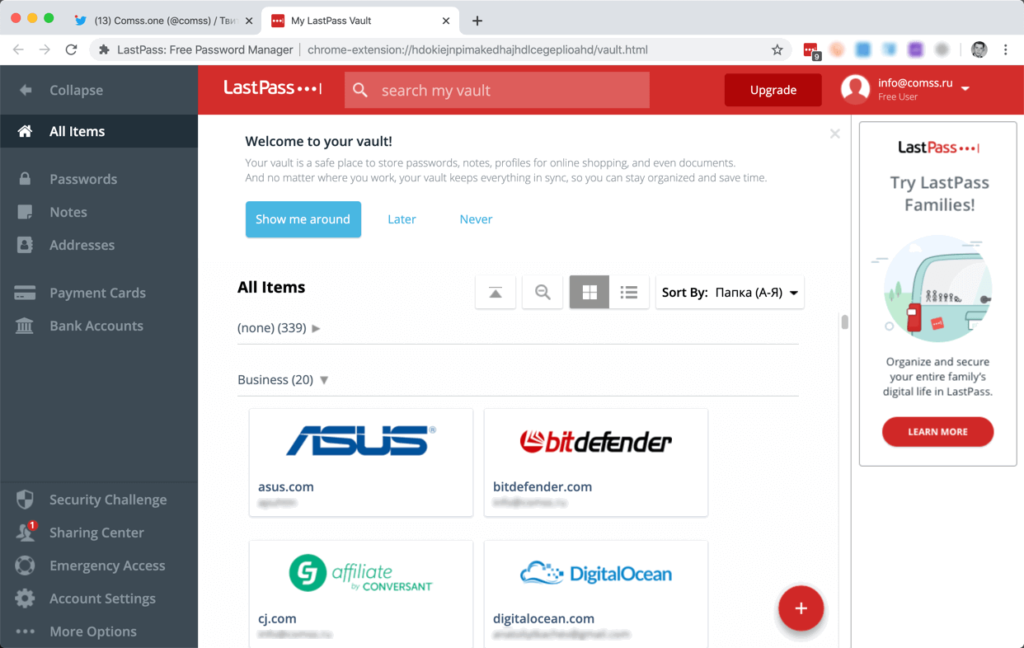Click the Emergency Access lifebuoy icon

coord(25,566)
